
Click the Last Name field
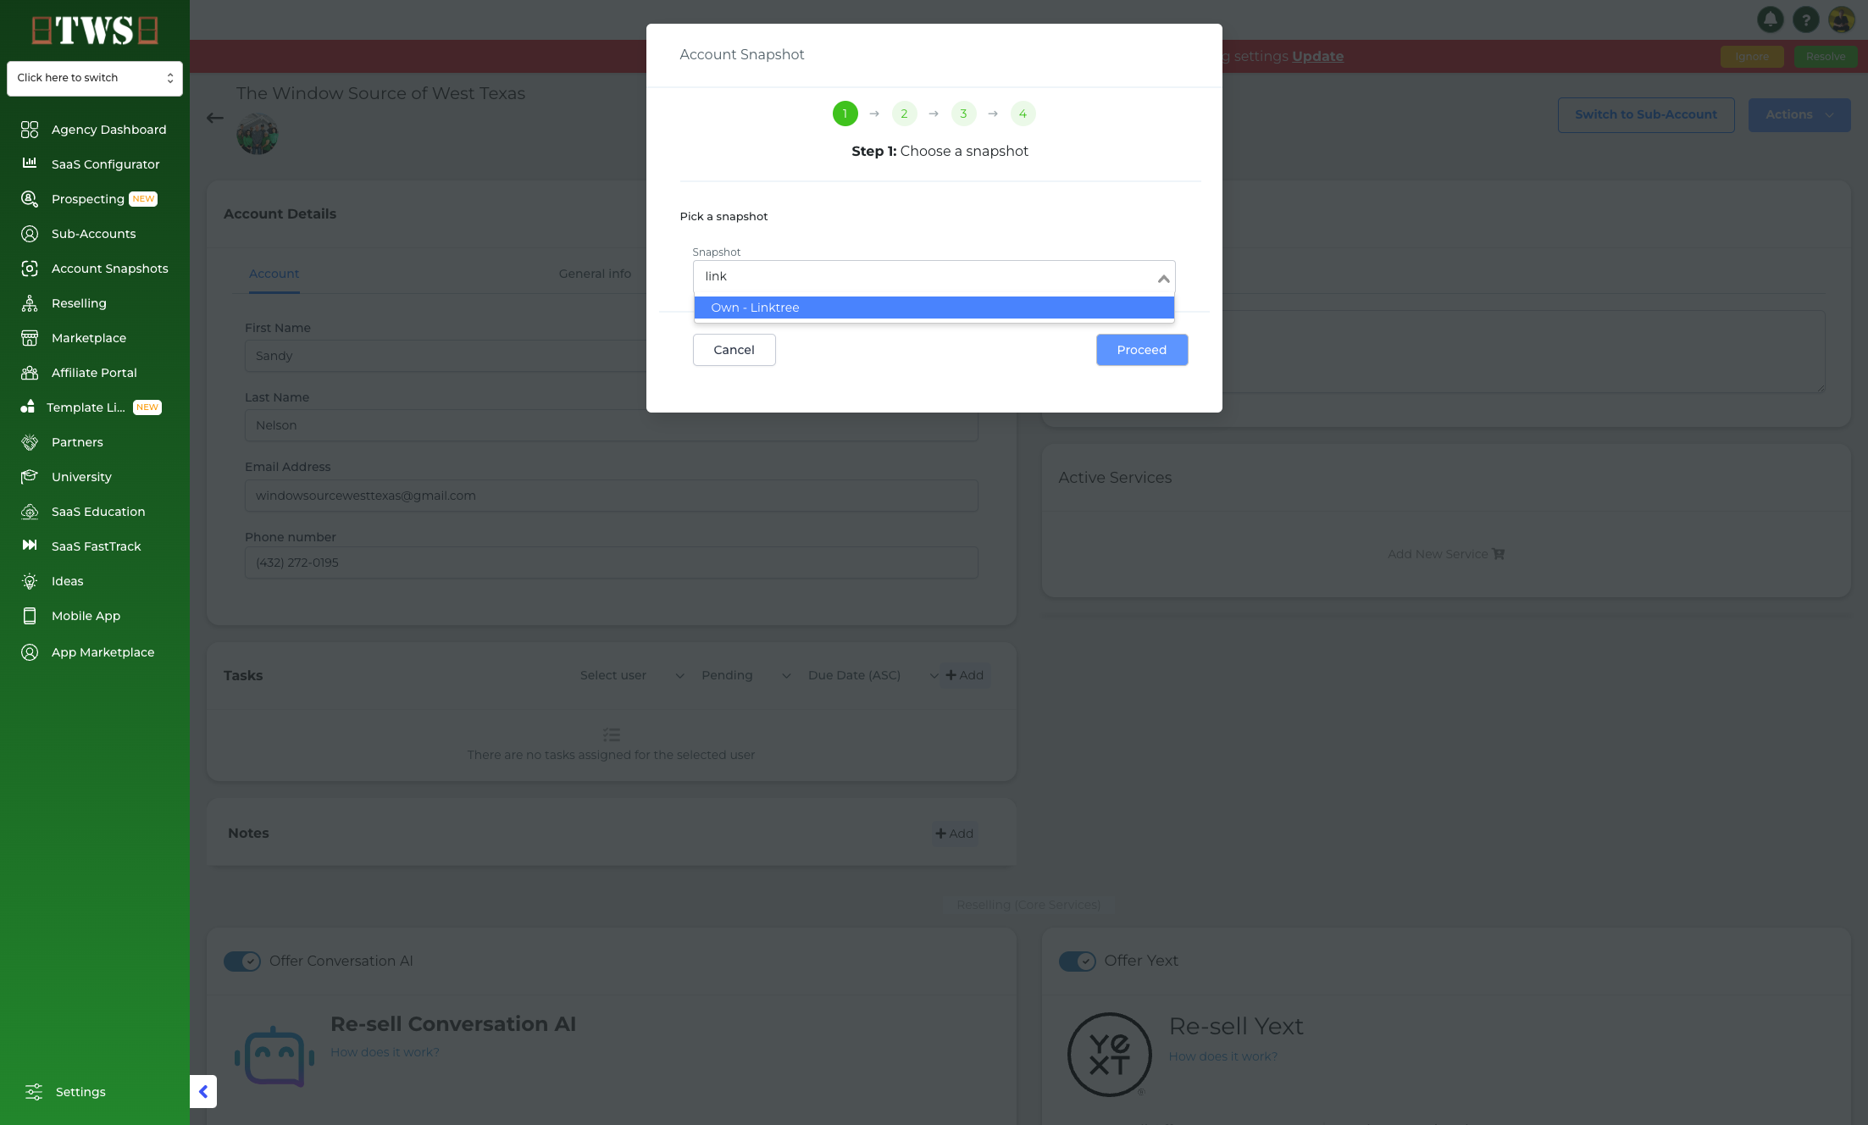(611, 425)
